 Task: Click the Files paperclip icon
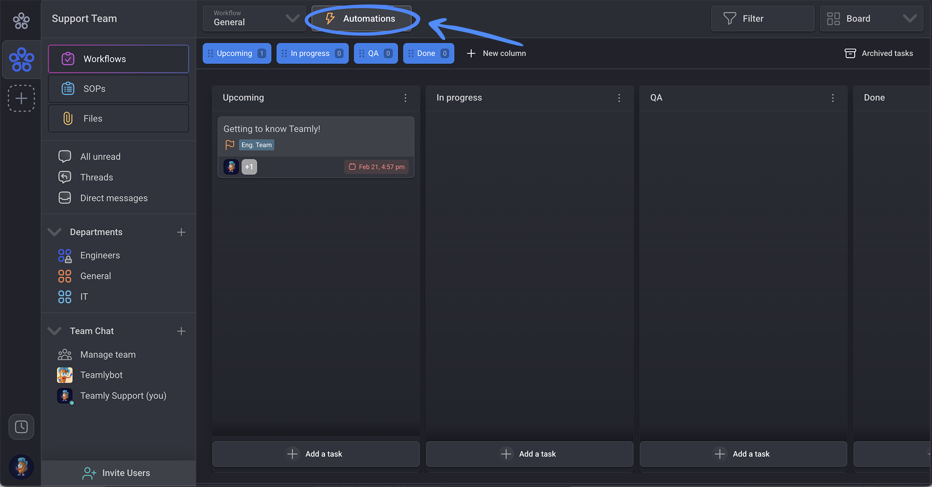(x=68, y=118)
